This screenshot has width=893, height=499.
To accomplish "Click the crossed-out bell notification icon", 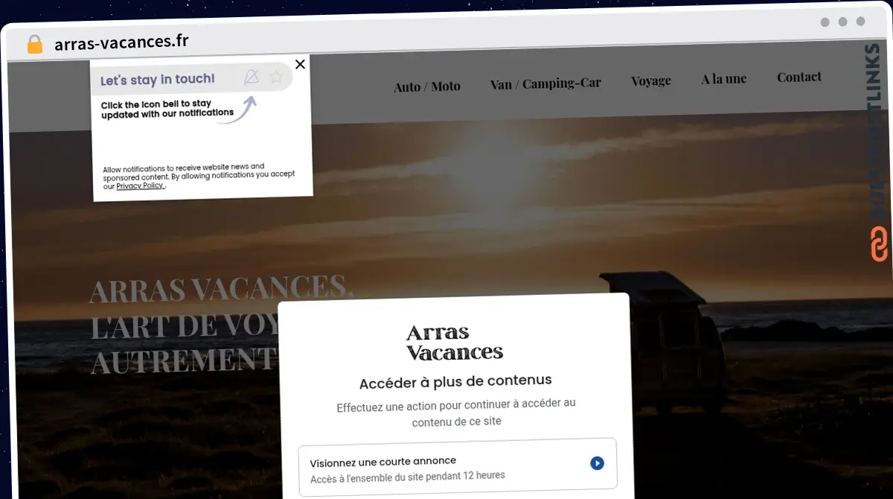I will point(252,77).
